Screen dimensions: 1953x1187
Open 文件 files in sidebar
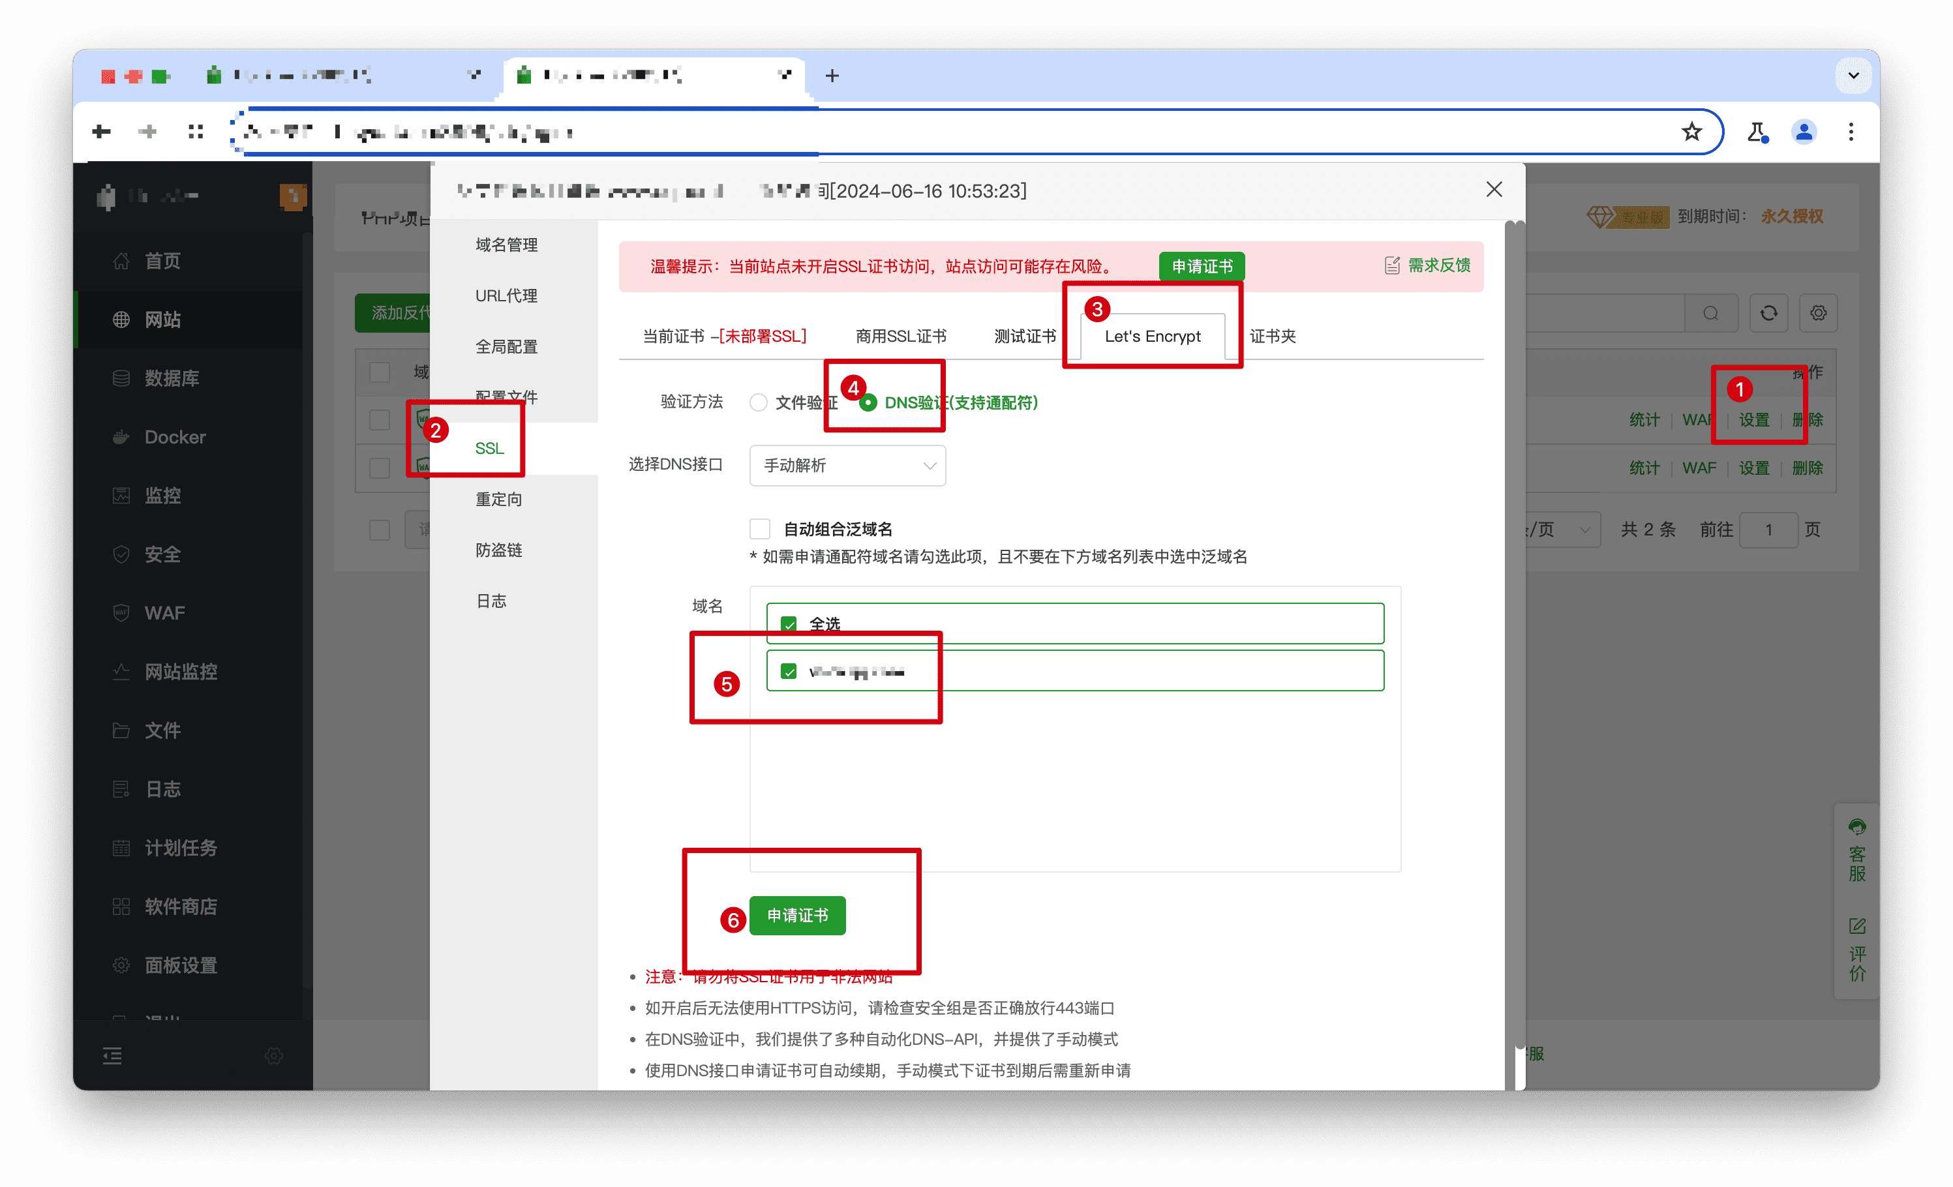pyautogui.click(x=162, y=730)
